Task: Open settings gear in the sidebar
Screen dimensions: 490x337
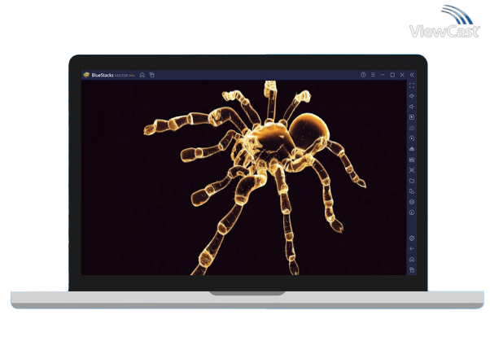Action: [x=412, y=239]
